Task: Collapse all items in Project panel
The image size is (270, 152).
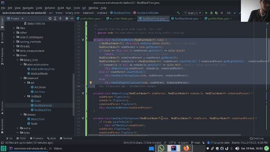Action: point(60,19)
